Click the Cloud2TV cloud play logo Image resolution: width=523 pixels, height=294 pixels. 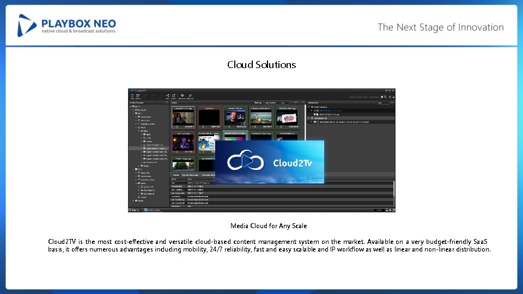[246, 161]
